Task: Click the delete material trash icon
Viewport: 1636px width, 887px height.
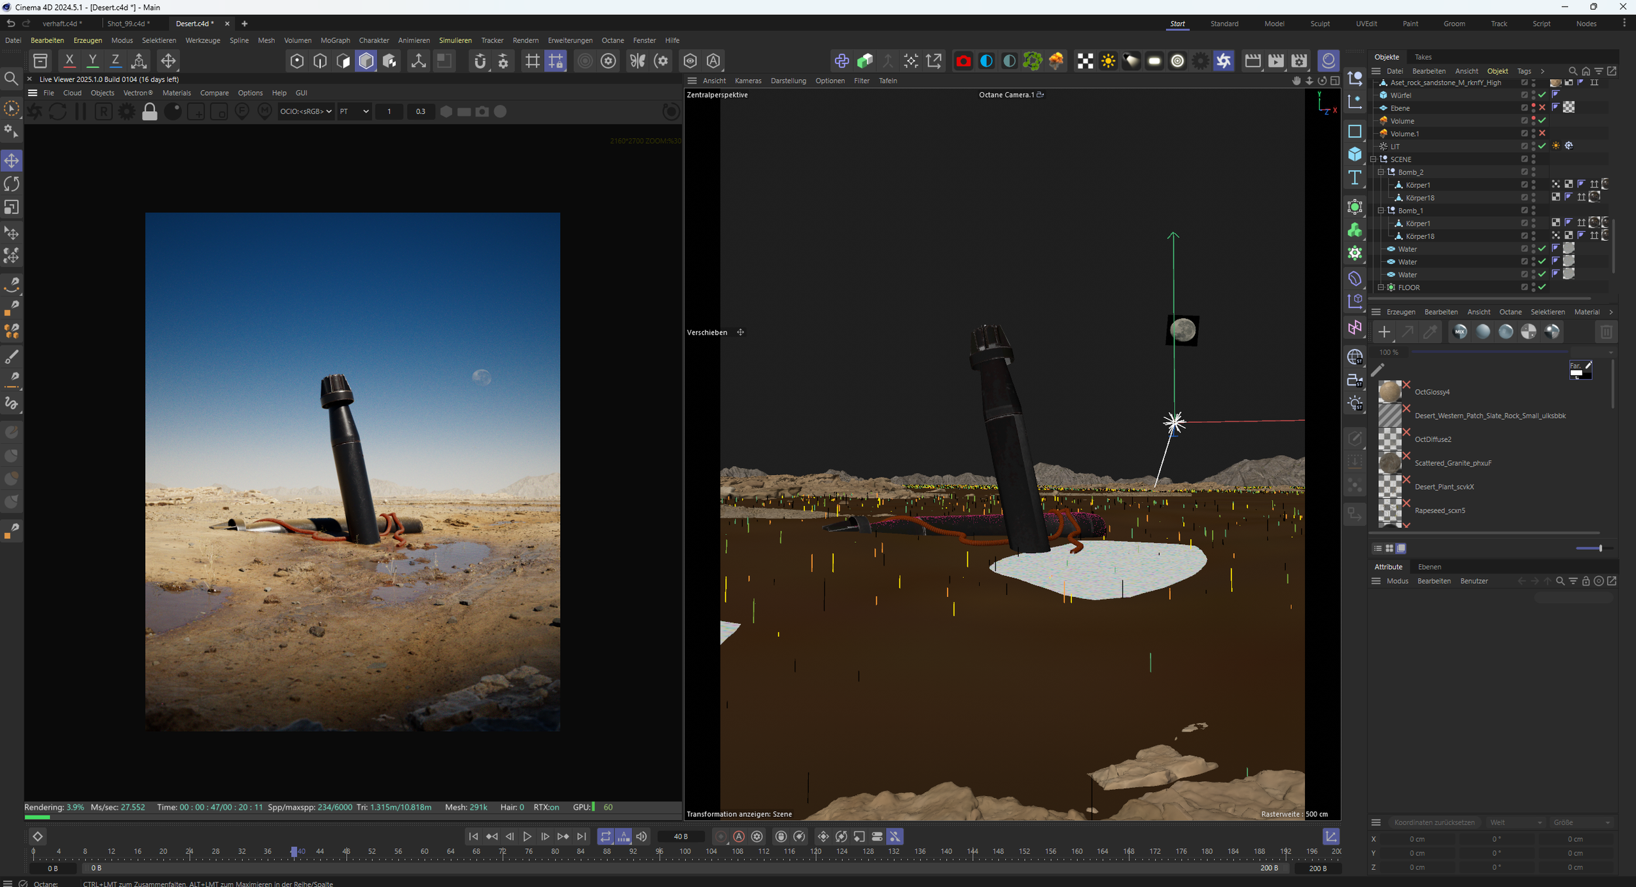Action: (1605, 332)
